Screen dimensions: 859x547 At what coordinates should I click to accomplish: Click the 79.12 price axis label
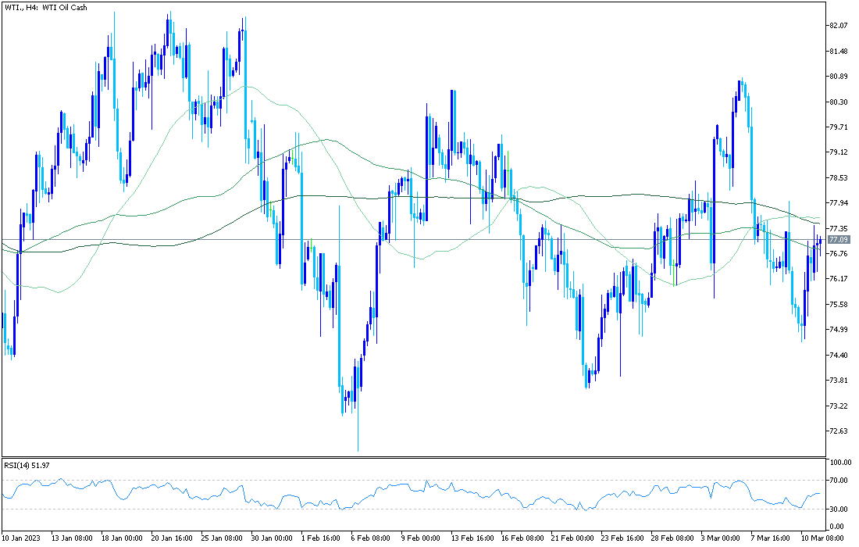coord(839,152)
